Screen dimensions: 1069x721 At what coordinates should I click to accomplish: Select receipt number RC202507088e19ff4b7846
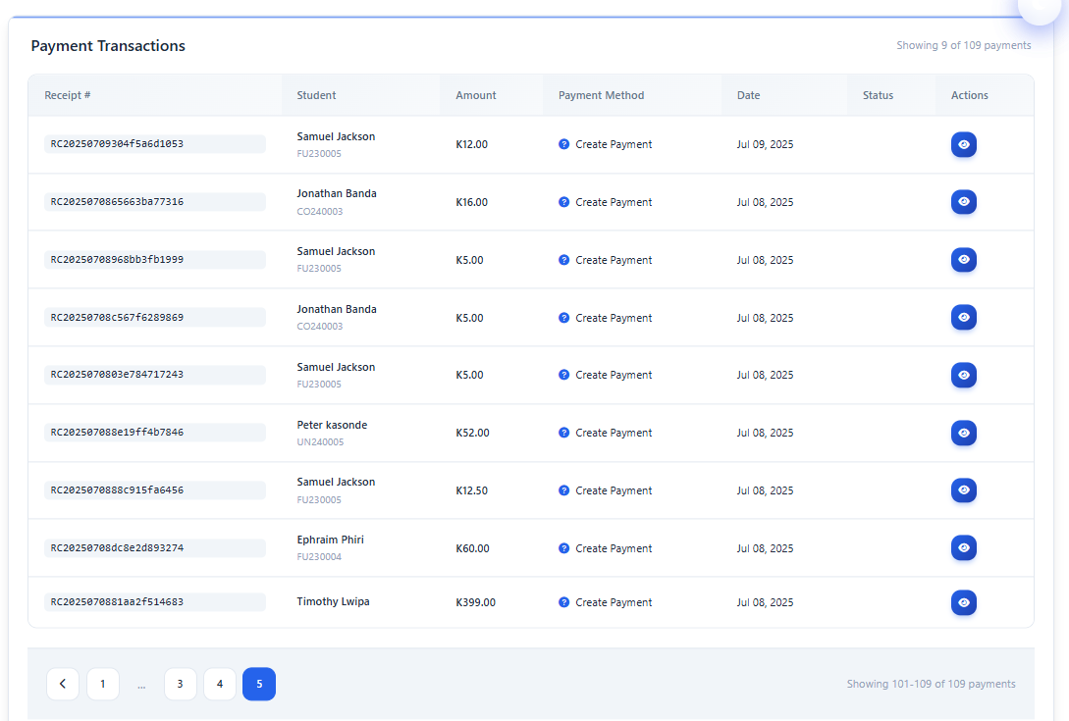(117, 433)
